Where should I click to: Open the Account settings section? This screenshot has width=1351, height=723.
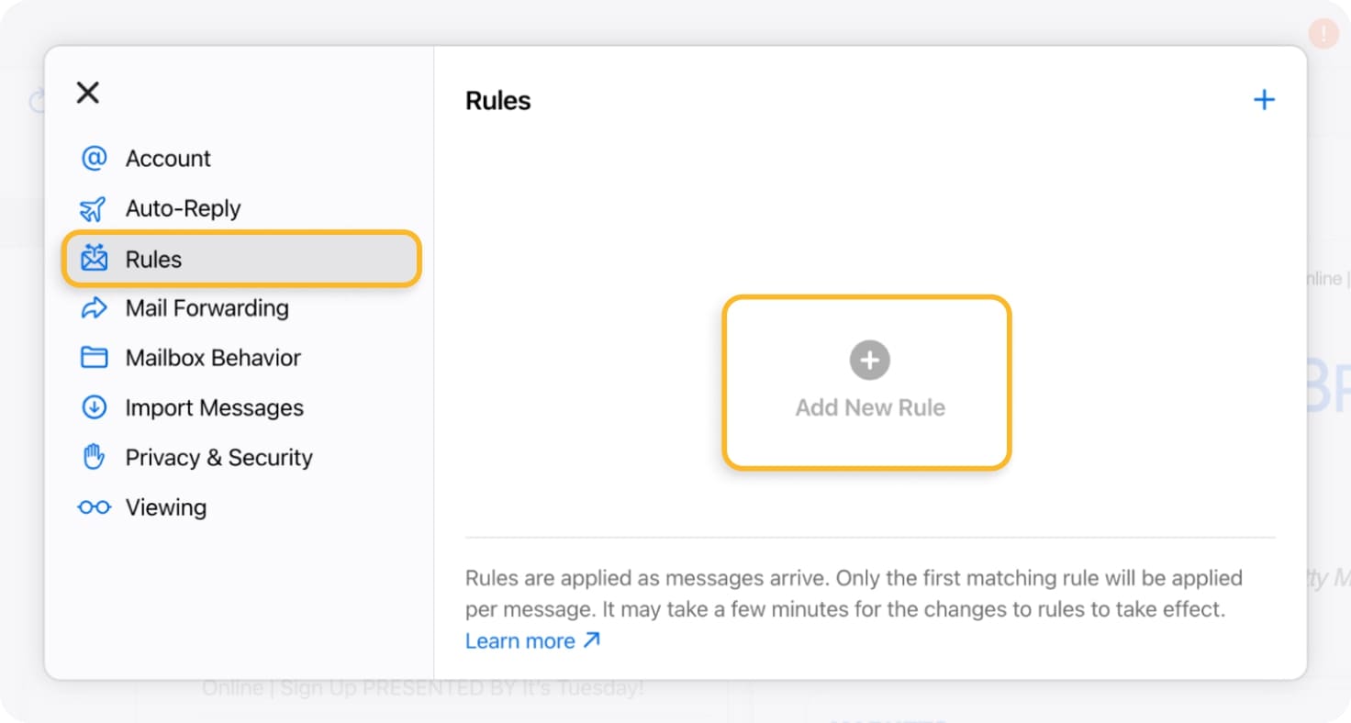point(168,158)
